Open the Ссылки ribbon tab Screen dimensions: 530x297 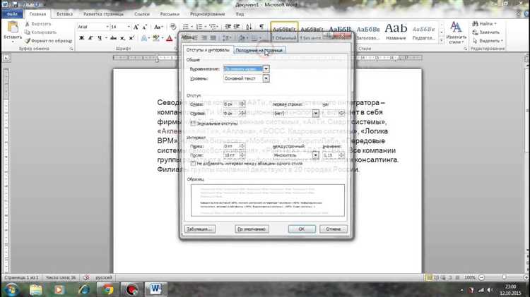[142, 14]
